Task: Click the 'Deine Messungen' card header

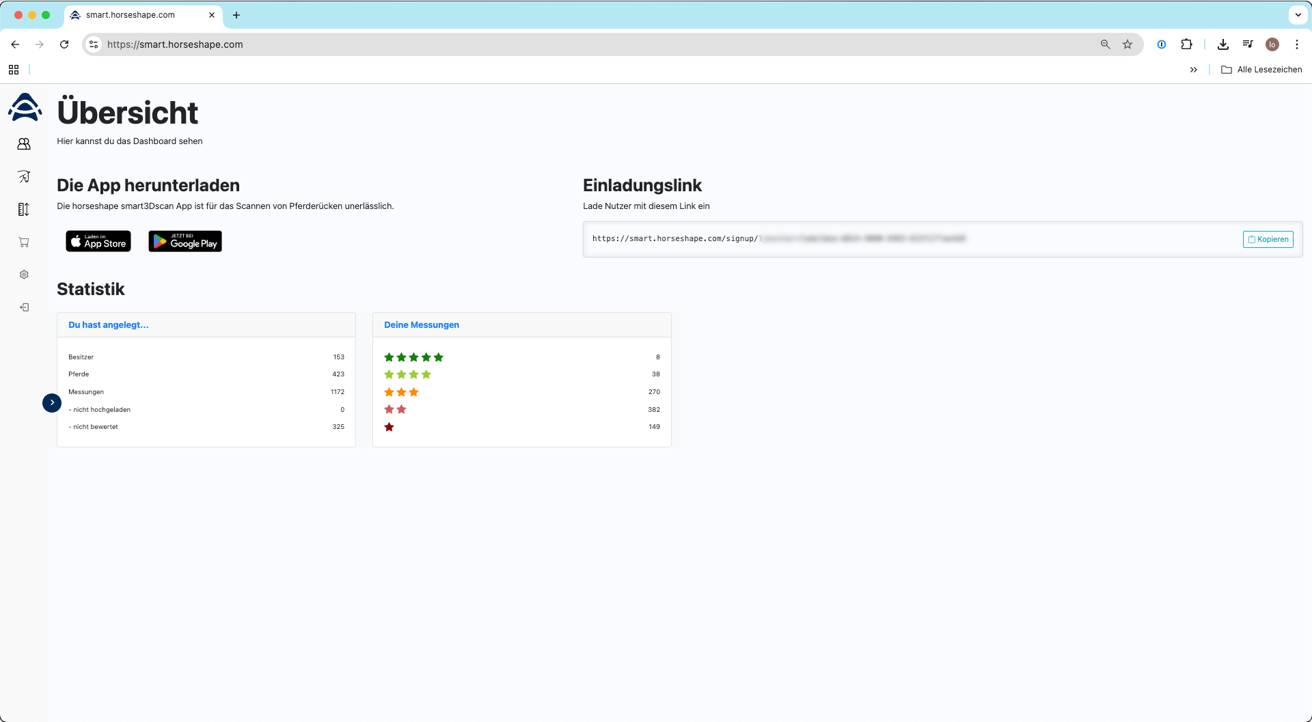Action: point(522,325)
